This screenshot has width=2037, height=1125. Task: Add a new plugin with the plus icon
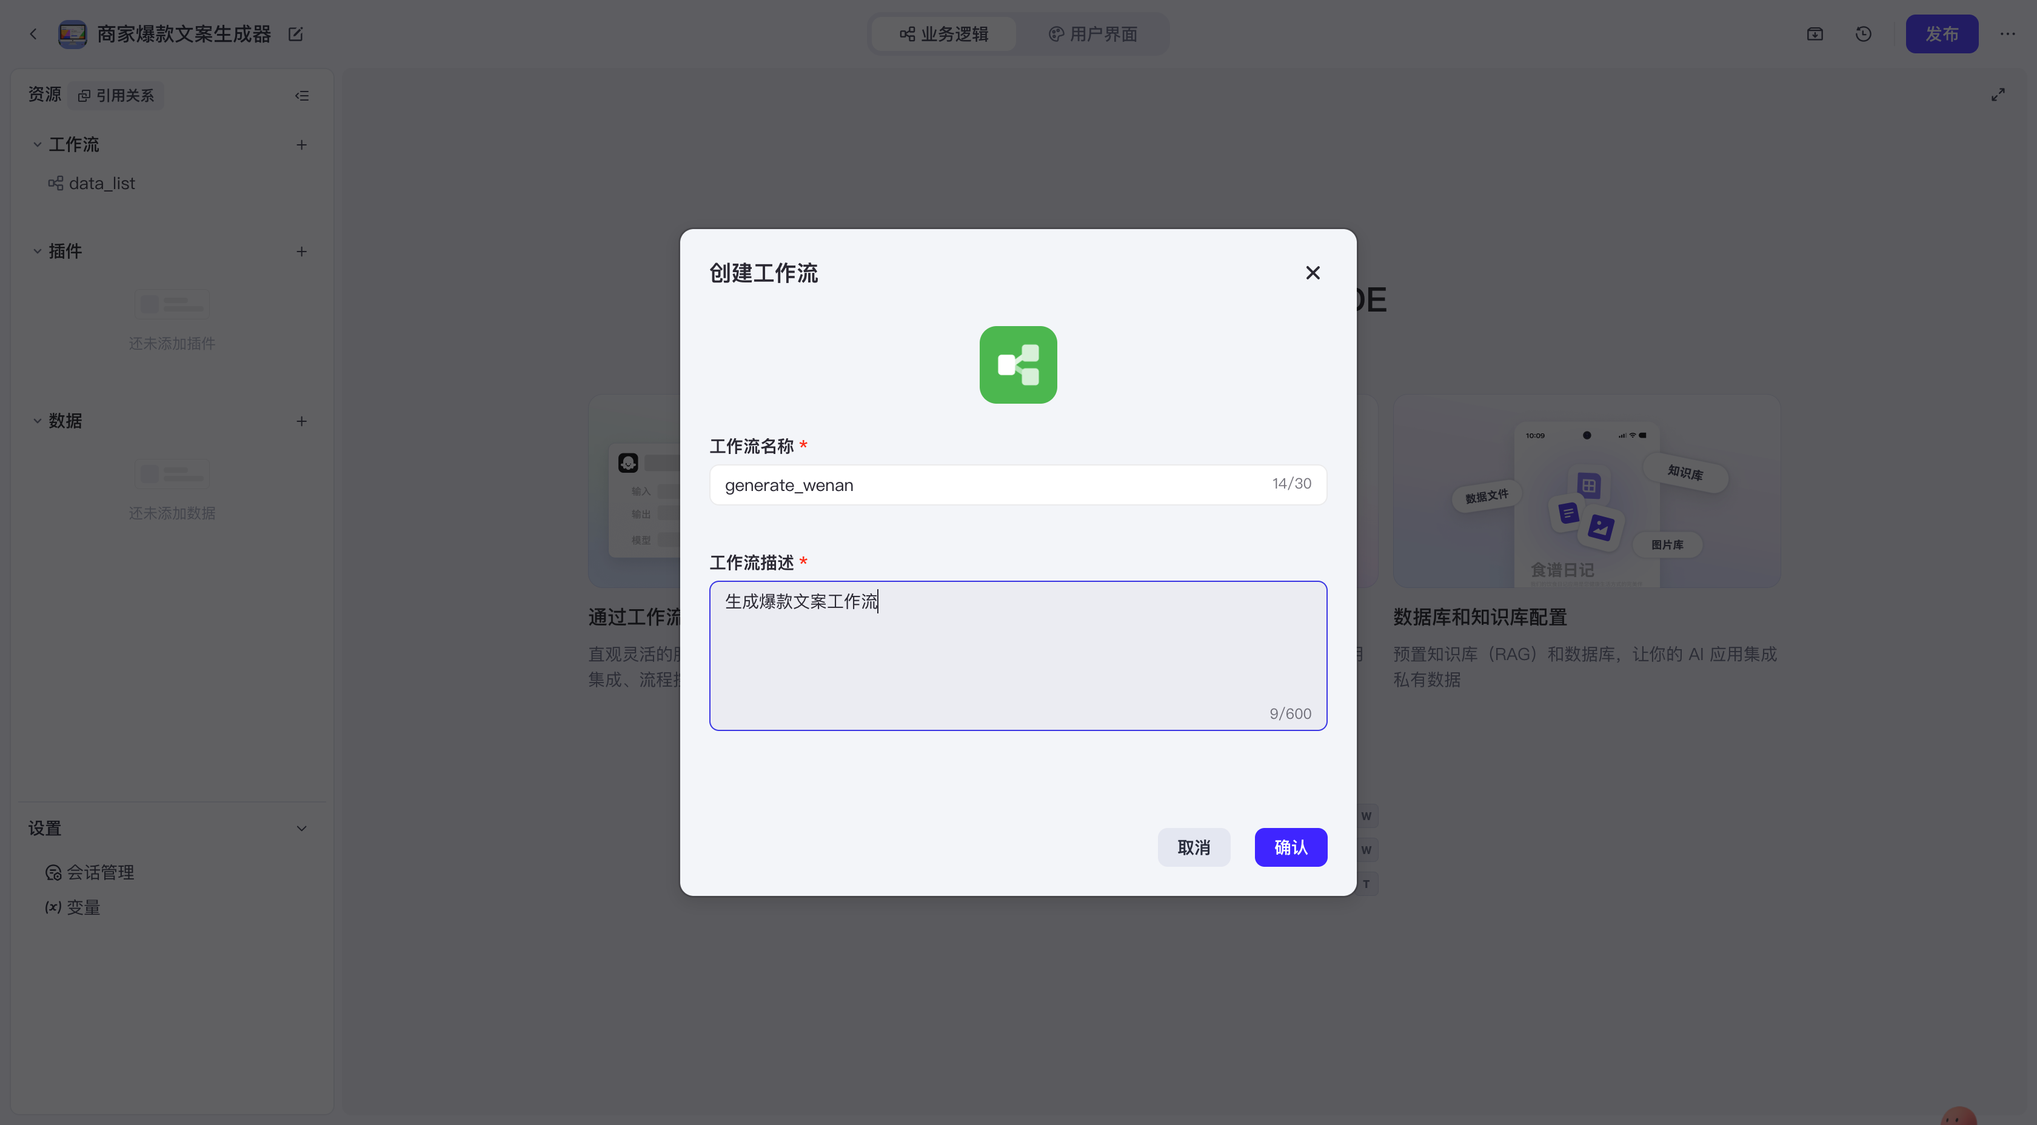tap(301, 252)
